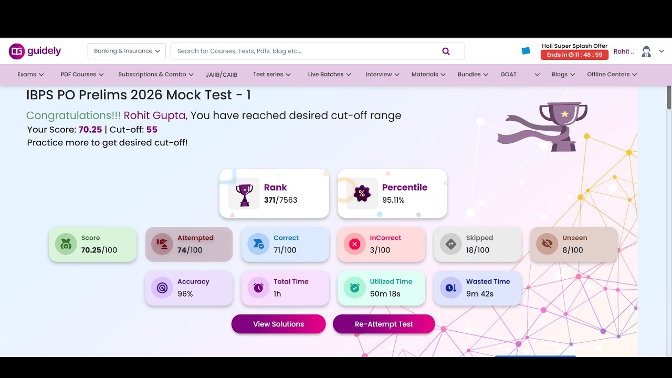Click the chevron right of GOAT
Image resolution: width=672 pixels, height=378 pixels.
pyautogui.click(x=537, y=75)
